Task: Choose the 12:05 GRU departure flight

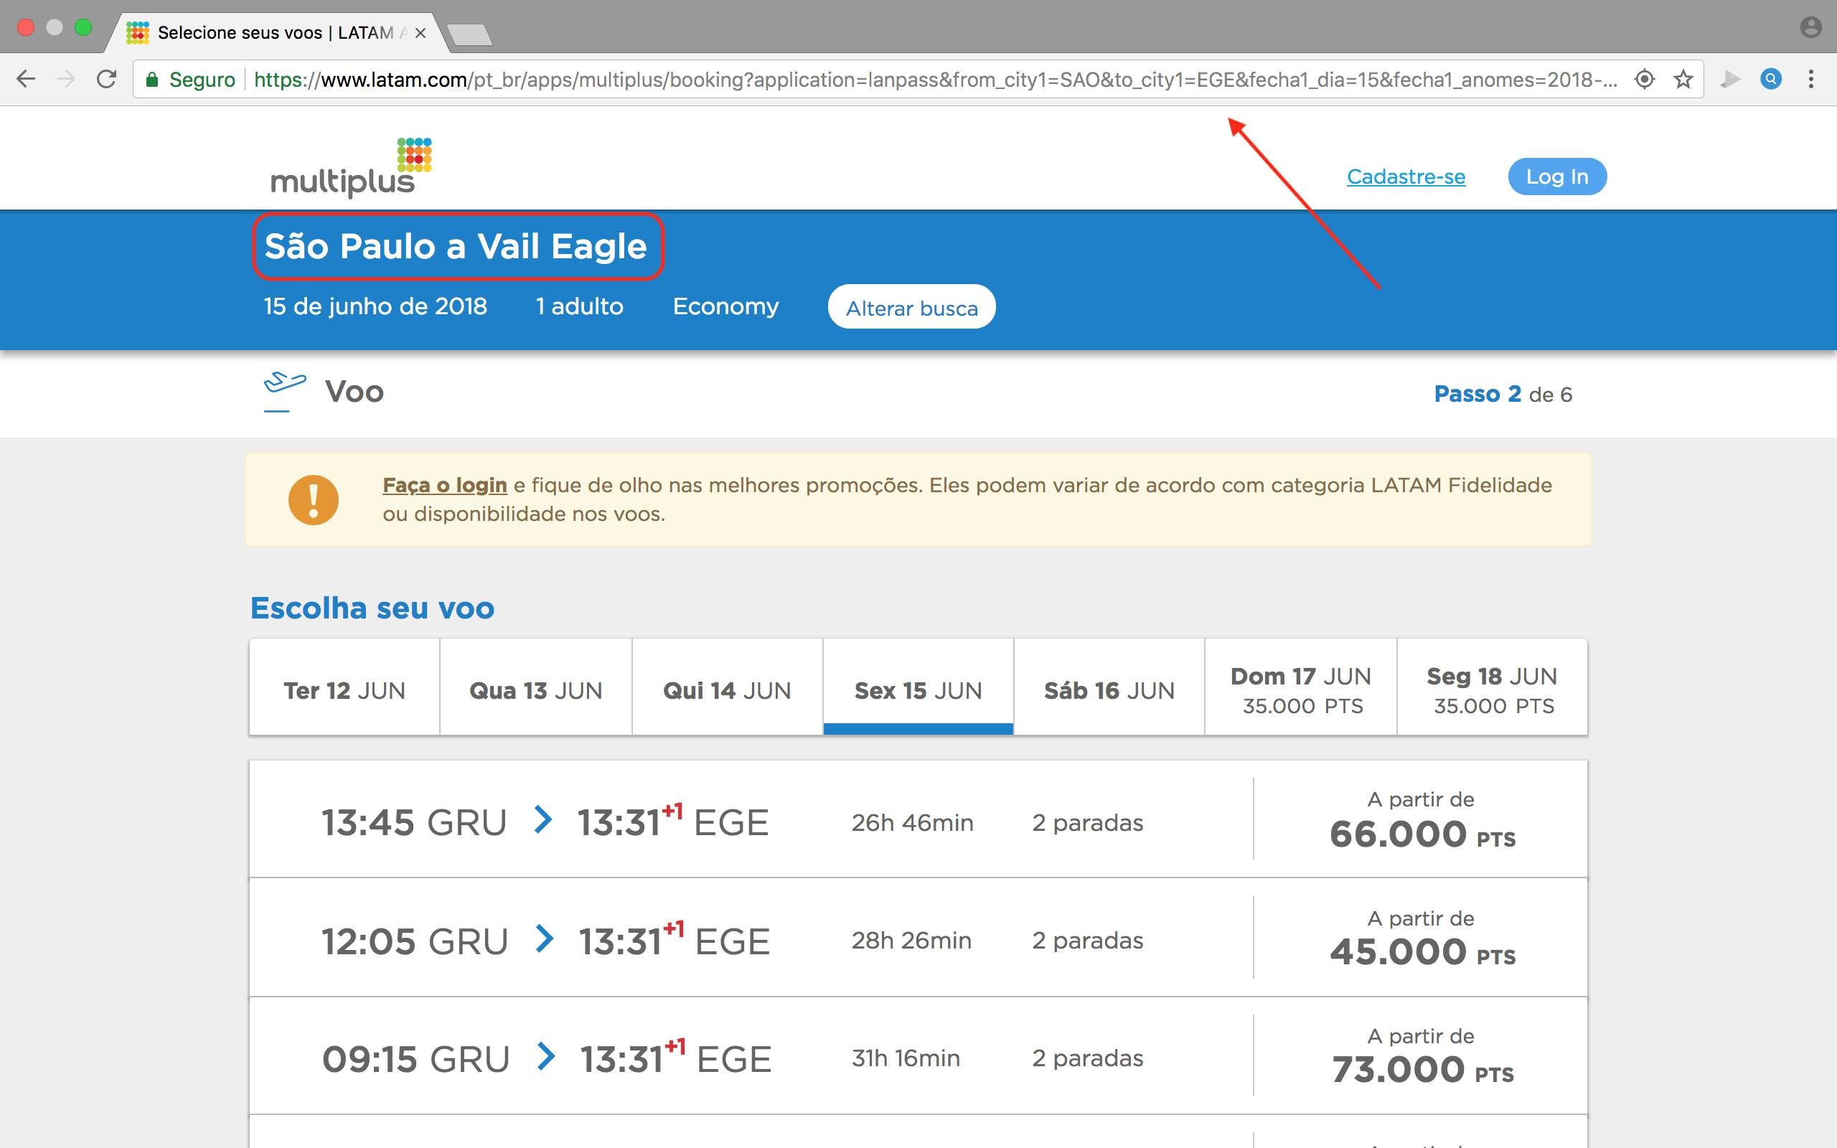Action: coord(918,938)
